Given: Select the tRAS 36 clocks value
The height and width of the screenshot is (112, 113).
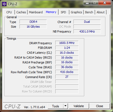Looking at the screenshot, I should point(67,67).
